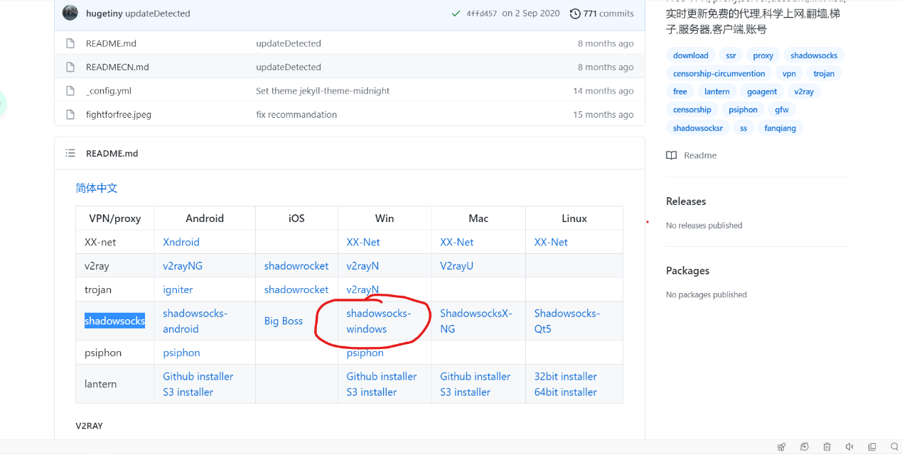
Task: Open the shadowsocks-windows link
Action: point(379,321)
